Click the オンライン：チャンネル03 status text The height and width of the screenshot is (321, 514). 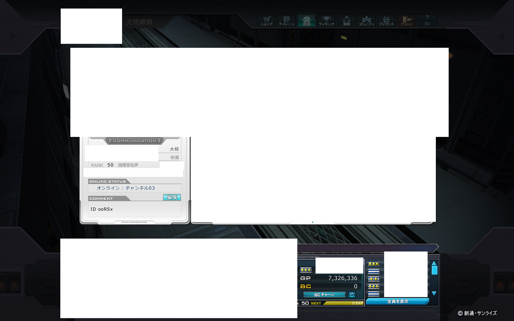coord(126,188)
